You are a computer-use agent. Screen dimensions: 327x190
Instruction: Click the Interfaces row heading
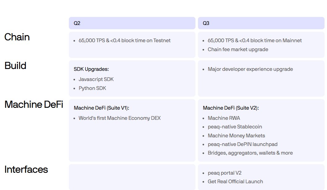click(x=26, y=169)
